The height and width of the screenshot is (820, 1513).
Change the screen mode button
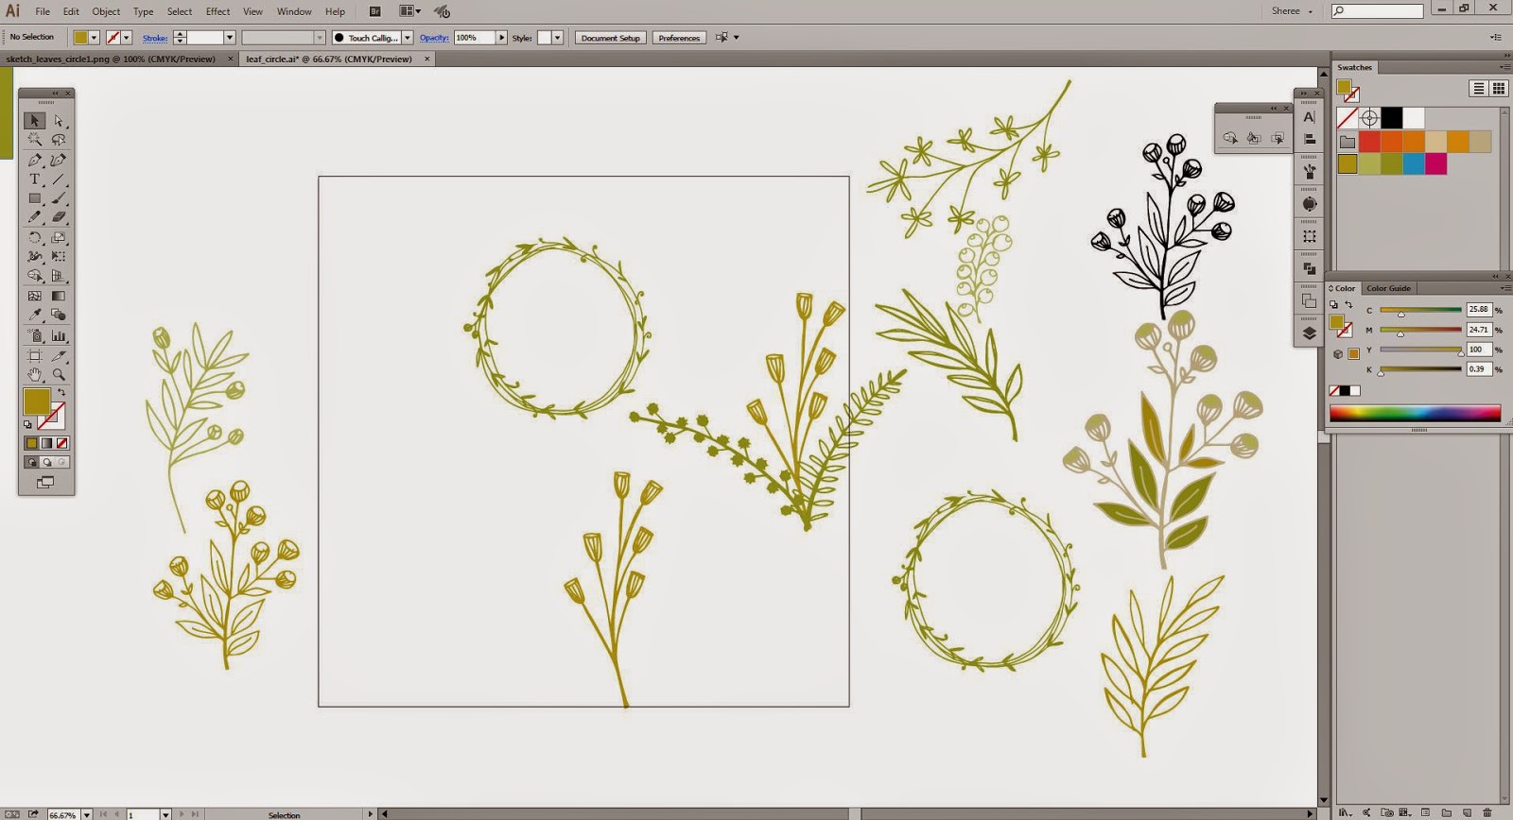[x=45, y=483]
